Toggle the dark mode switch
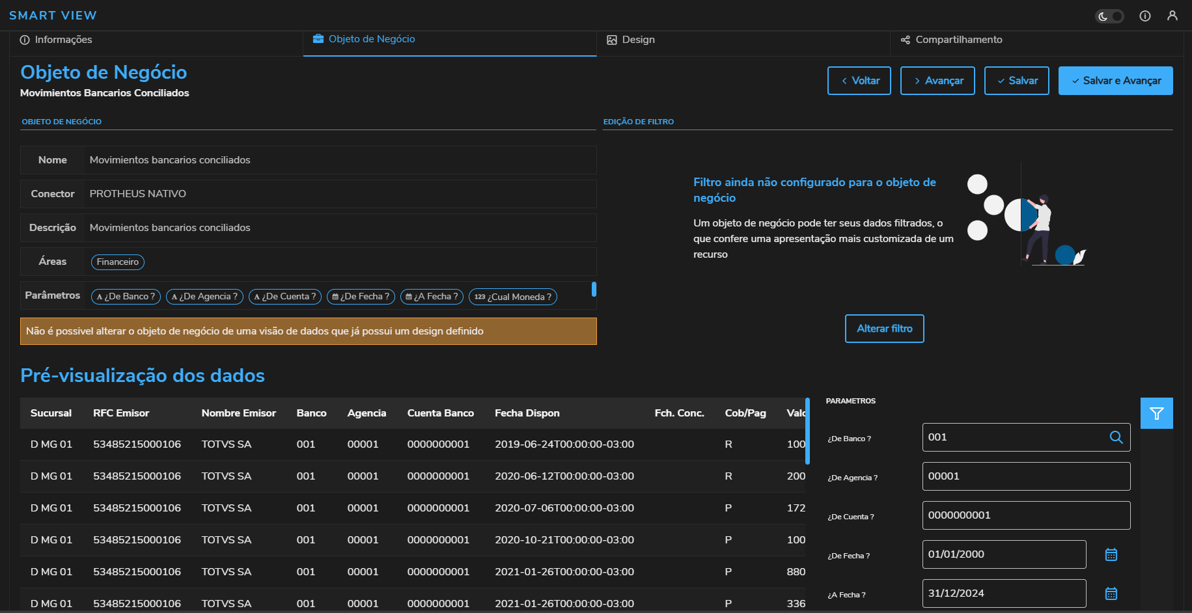Image resolution: width=1192 pixels, height=613 pixels. coord(1109,16)
